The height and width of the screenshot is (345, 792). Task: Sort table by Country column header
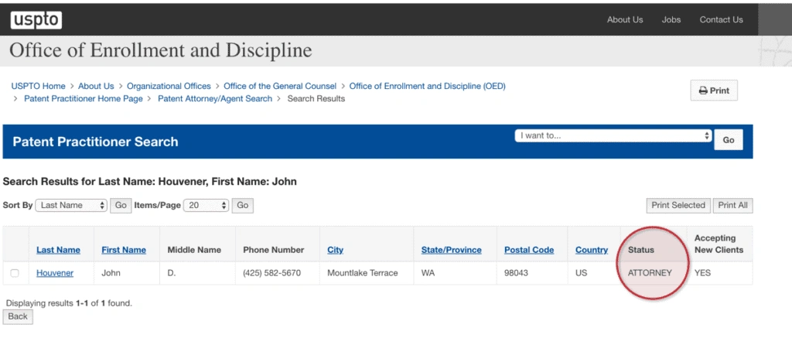[x=592, y=250]
